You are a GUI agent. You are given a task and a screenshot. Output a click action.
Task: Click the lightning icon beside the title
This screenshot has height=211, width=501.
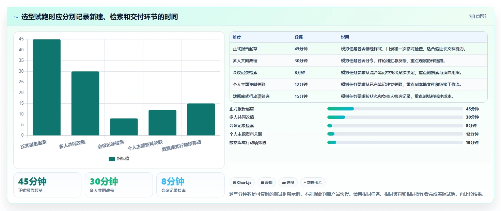16,17
